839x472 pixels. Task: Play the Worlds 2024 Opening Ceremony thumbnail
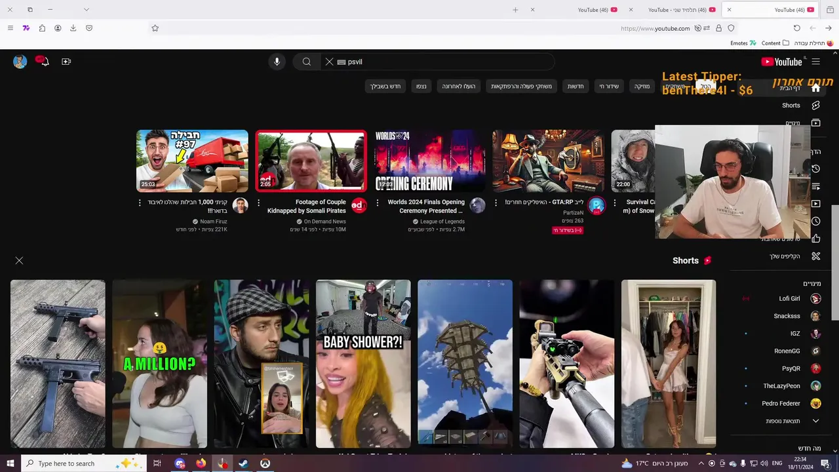click(x=430, y=161)
